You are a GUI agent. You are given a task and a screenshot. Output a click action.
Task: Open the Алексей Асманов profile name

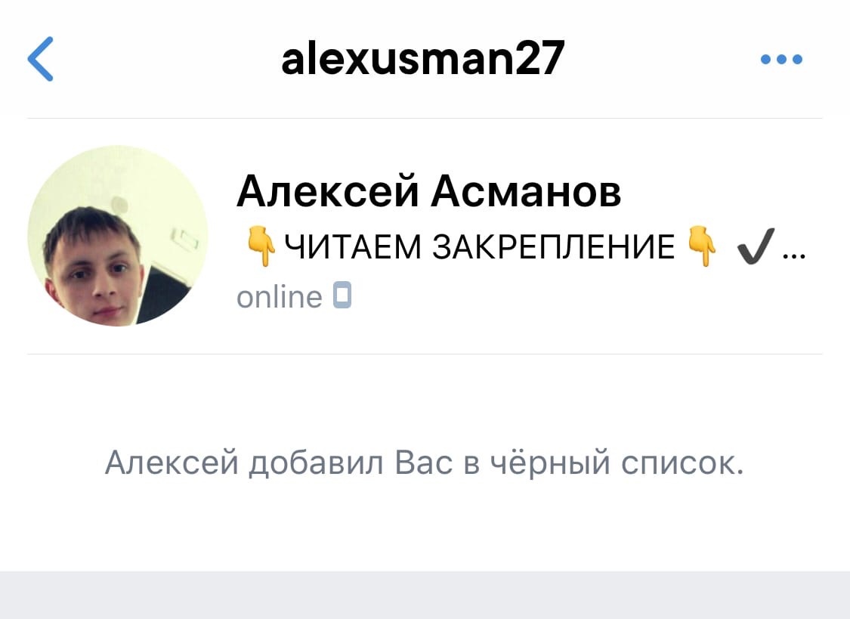coord(429,192)
